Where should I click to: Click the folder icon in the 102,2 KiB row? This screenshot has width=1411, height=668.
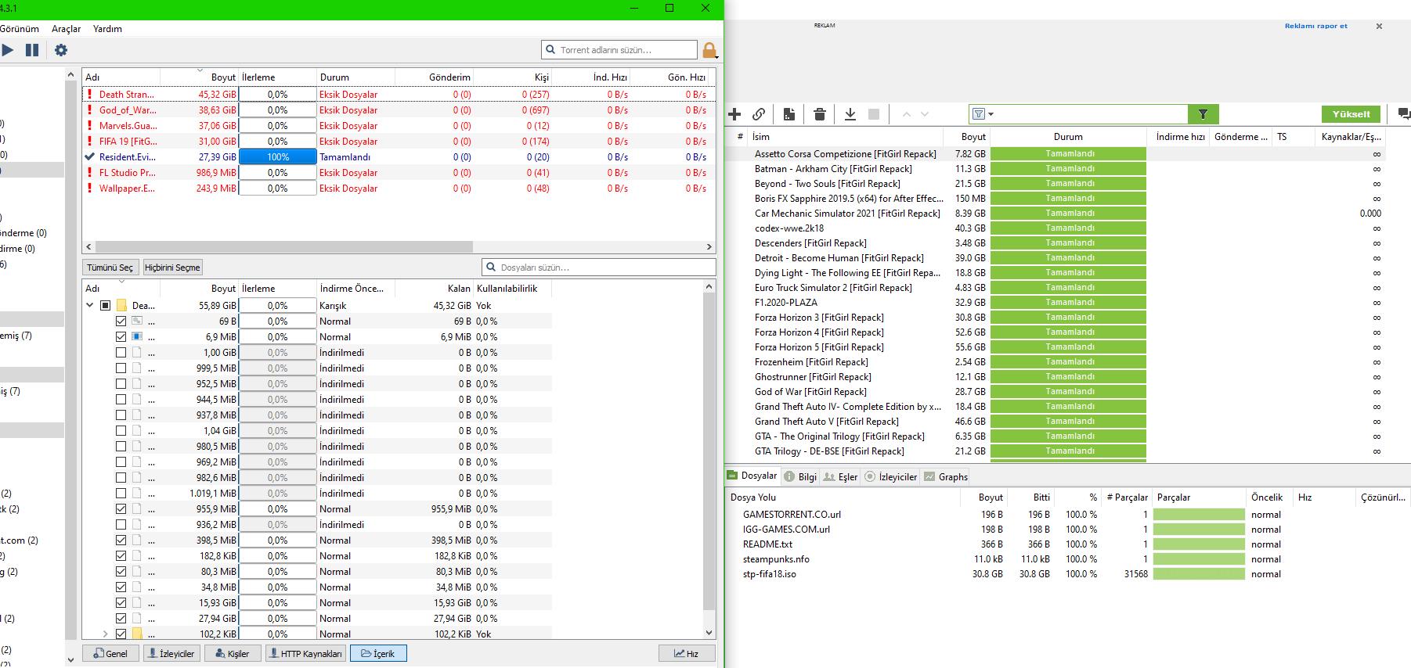(137, 634)
